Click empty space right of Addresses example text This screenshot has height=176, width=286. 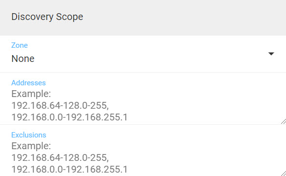click(x=200, y=105)
